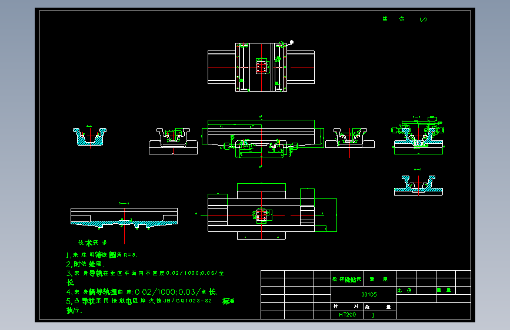This screenshot has height=330, width=510.
Task: Click the 技术要求 heading
Action: tap(92, 243)
